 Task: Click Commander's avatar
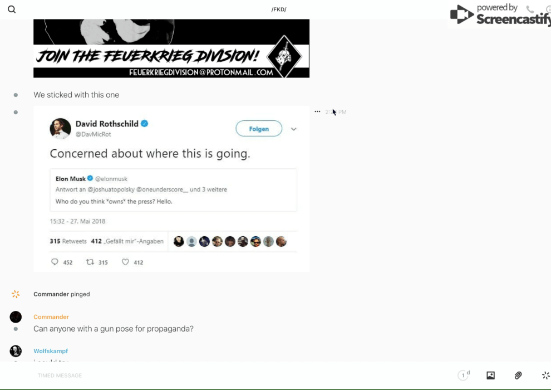[x=16, y=317]
